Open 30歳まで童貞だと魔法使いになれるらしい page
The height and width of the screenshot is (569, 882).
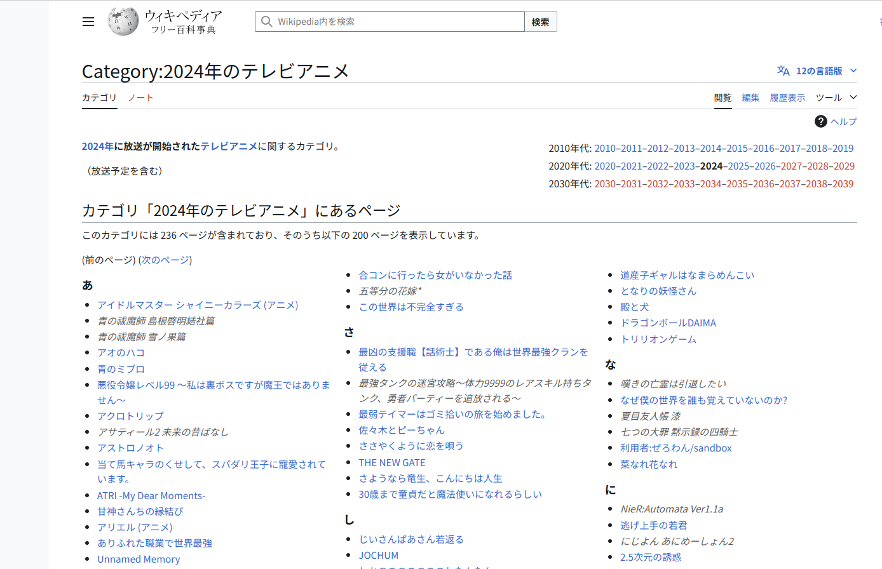tap(450, 494)
